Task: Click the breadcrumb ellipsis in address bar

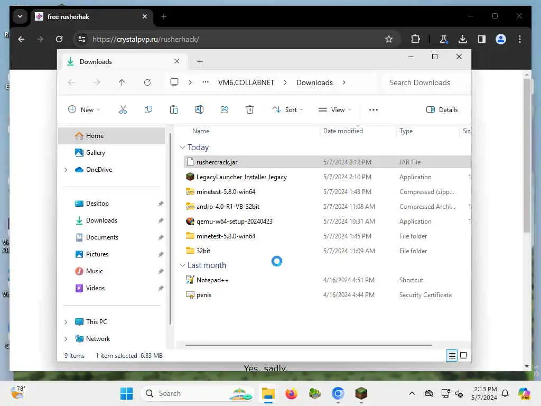Action: tap(206, 82)
